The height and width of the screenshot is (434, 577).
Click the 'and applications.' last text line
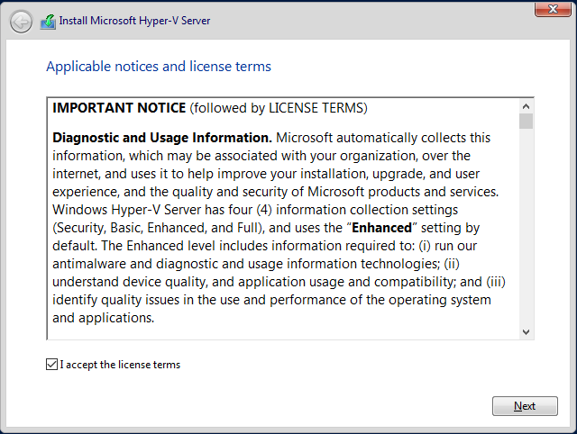(104, 318)
